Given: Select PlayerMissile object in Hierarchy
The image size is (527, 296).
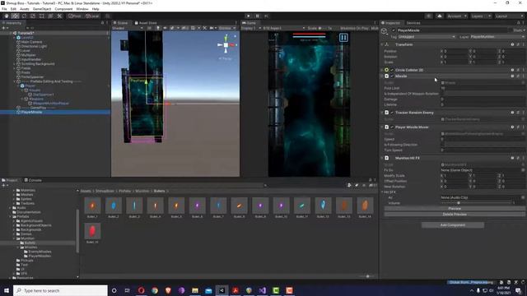Looking at the screenshot, I should click(x=31, y=112).
